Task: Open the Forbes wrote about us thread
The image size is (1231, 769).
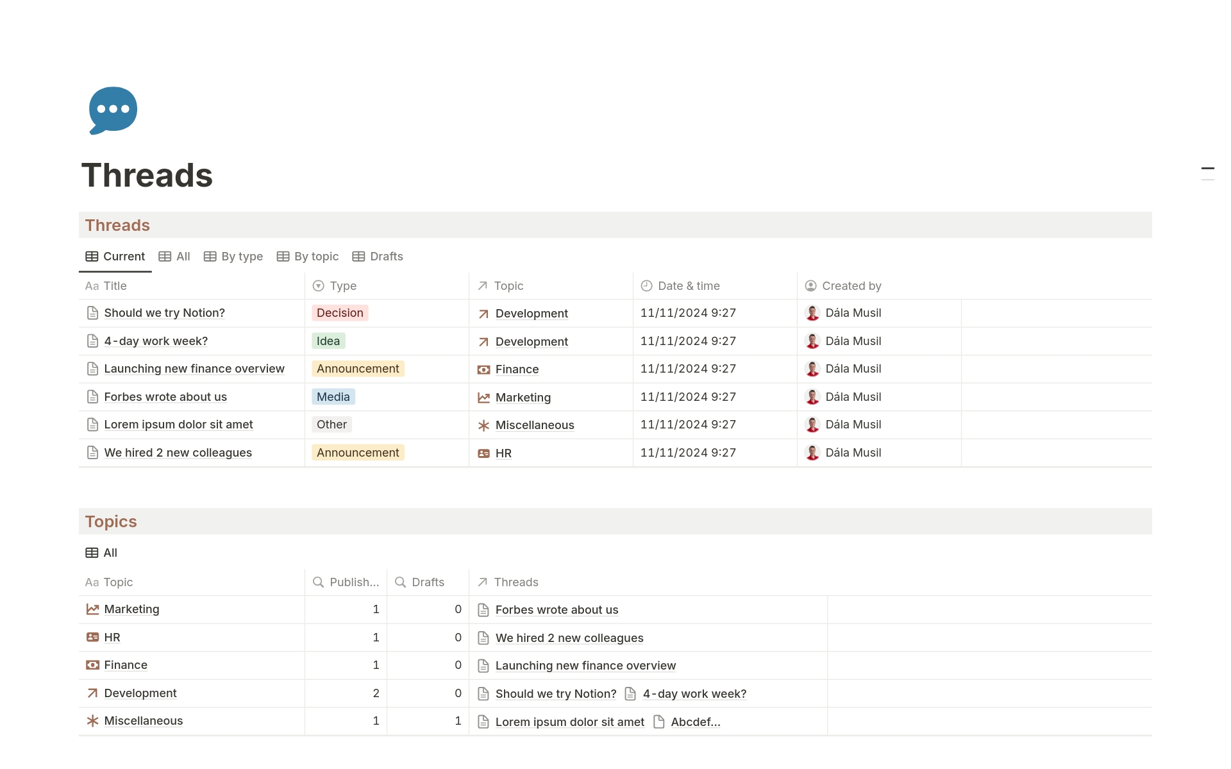Action: tap(165, 396)
